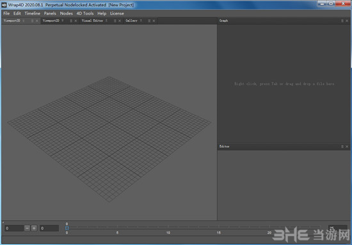Open the Edit menu
The width and height of the screenshot is (352, 245).
(x=17, y=13)
